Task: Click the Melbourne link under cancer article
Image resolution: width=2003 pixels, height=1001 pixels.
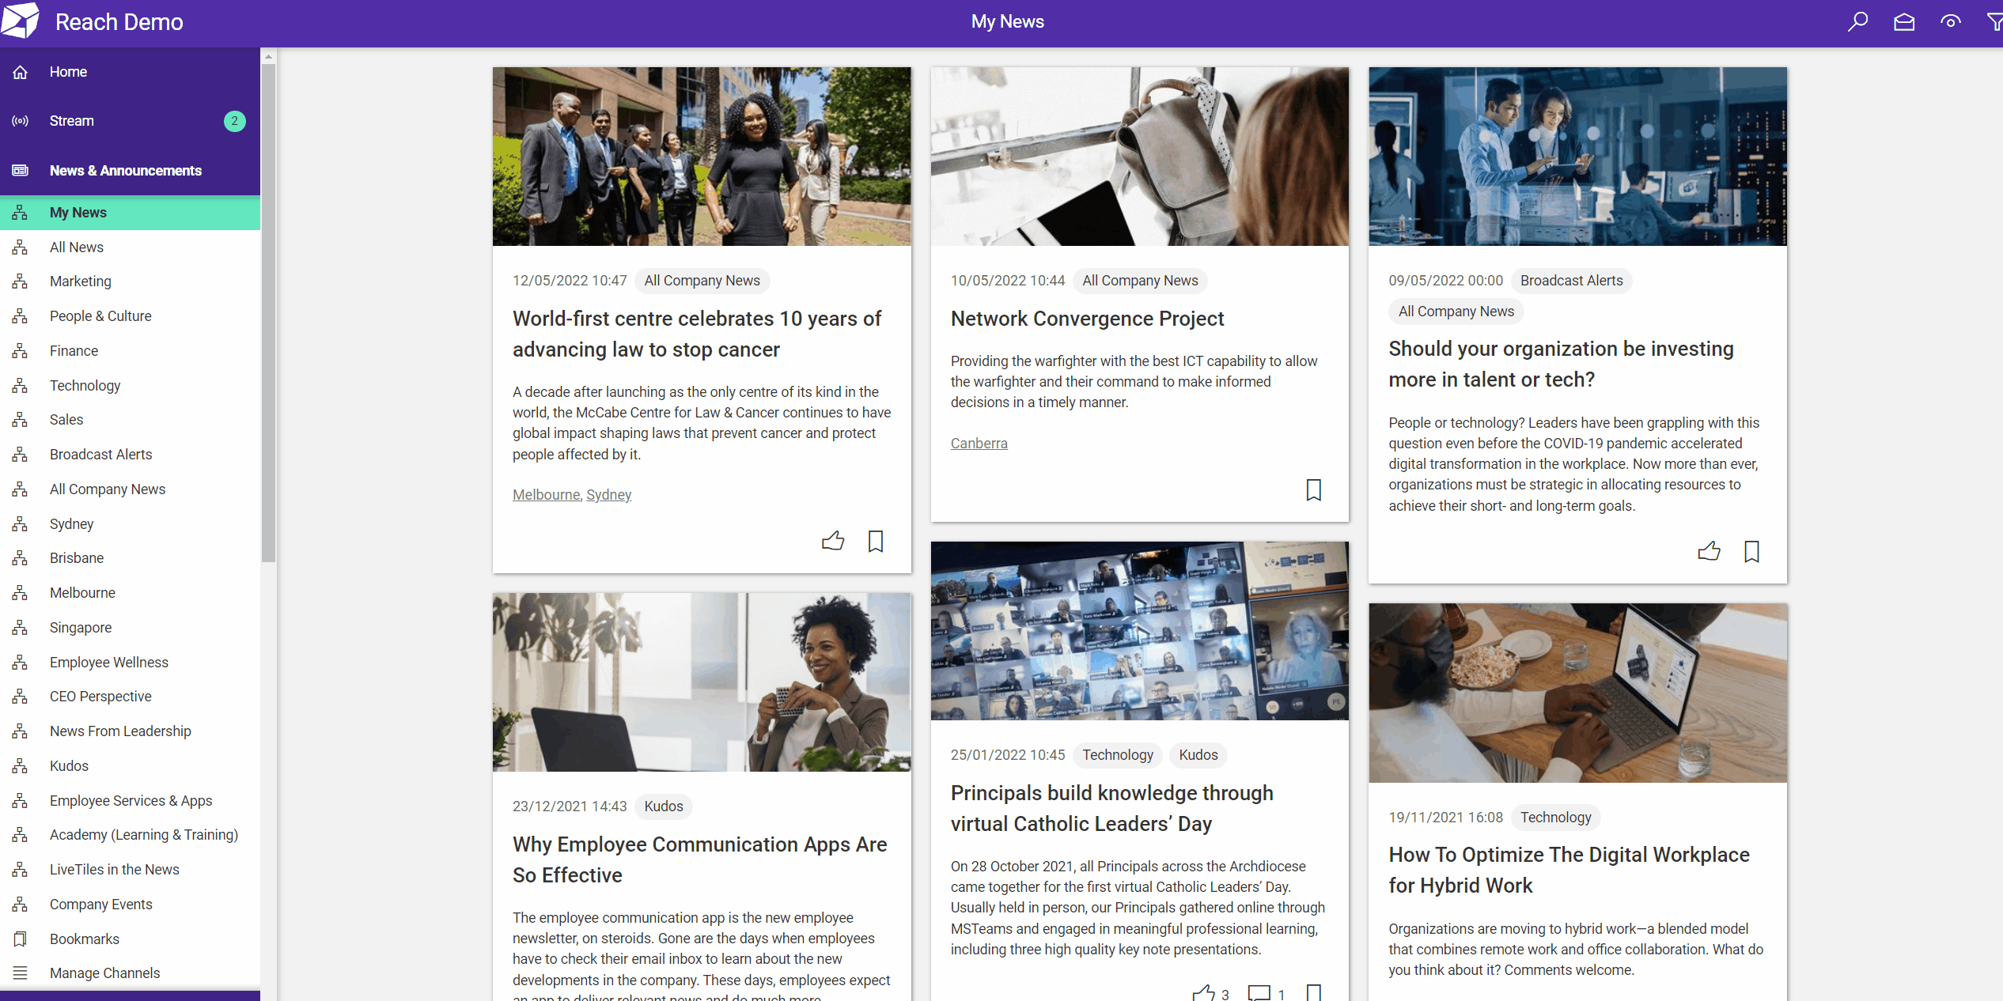Action: click(546, 495)
